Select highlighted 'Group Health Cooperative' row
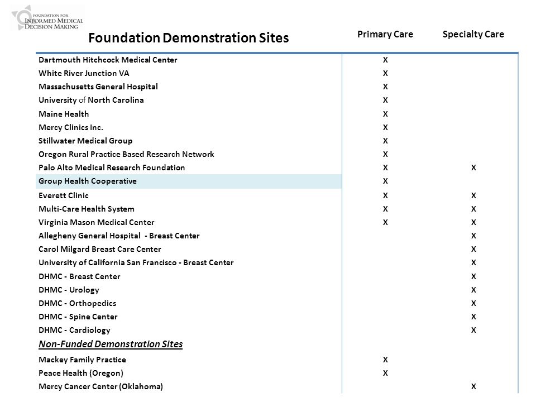 pos(189,181)
